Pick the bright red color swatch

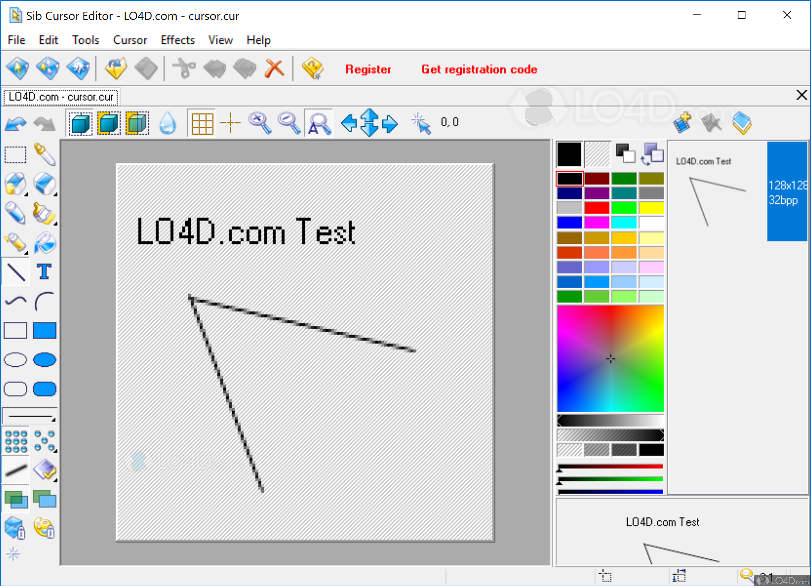pyautogui.click(x=596, y=208)
